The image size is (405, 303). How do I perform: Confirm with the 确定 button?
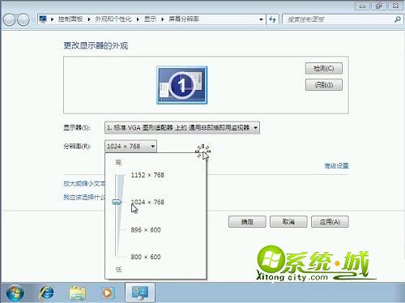247,222
